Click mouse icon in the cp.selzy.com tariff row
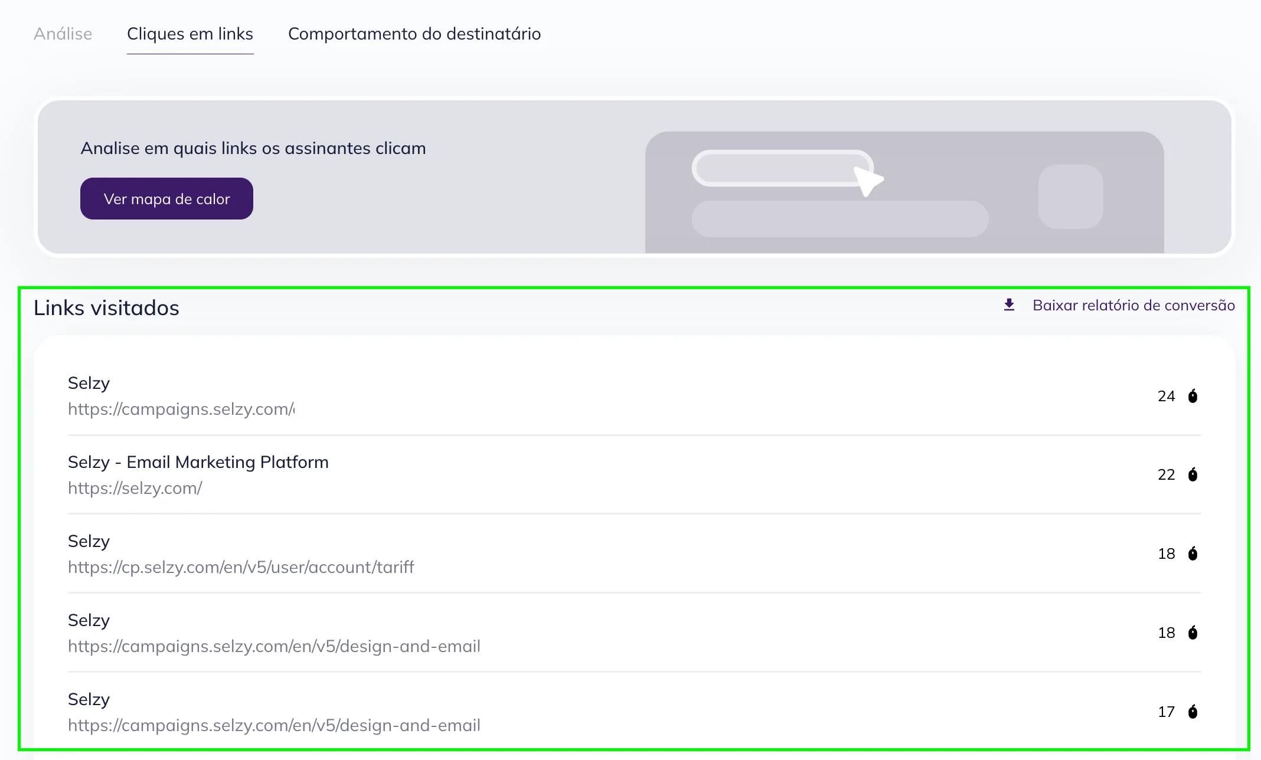Screen dimensions: 1261x760 [x=1193, y=553]
